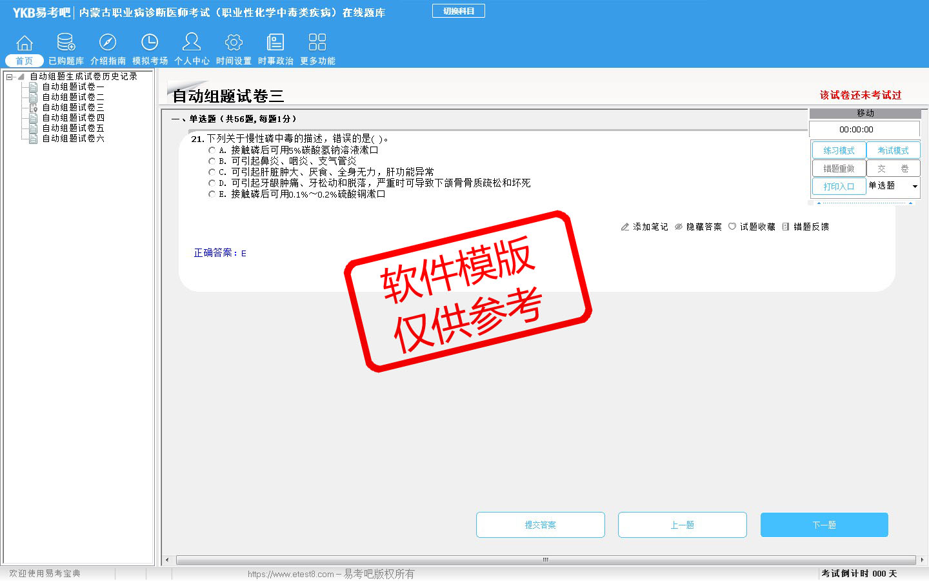
Task: Click the 移动 panel header
Action: pos(865,113)
